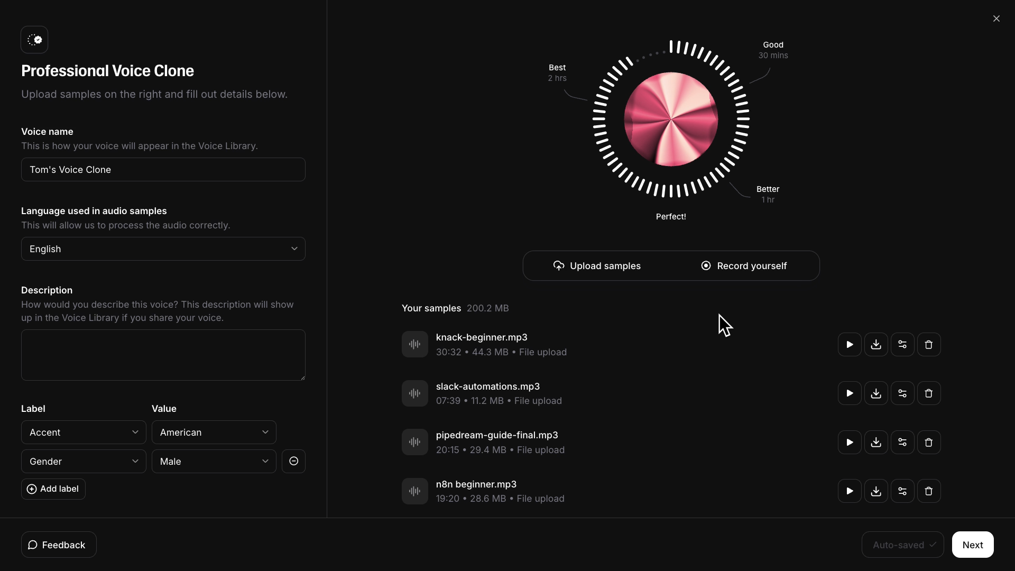
Task: Open the English language dropdown
Action: coord(163,249)
